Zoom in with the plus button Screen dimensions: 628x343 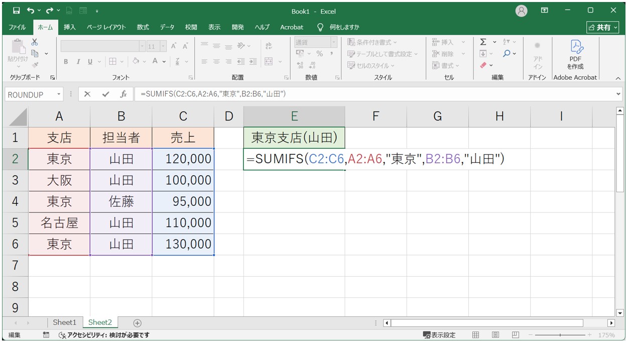(x=590, y=335)
